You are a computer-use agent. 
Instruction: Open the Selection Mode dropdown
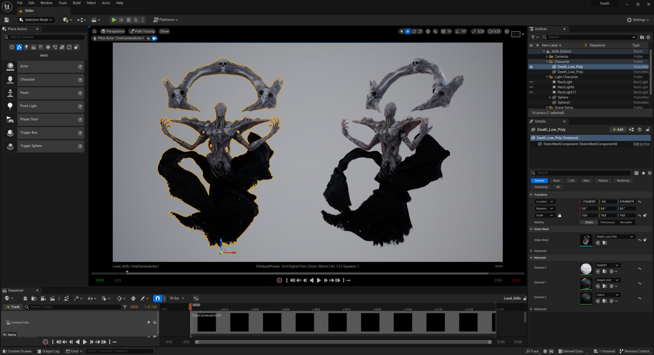36,20
